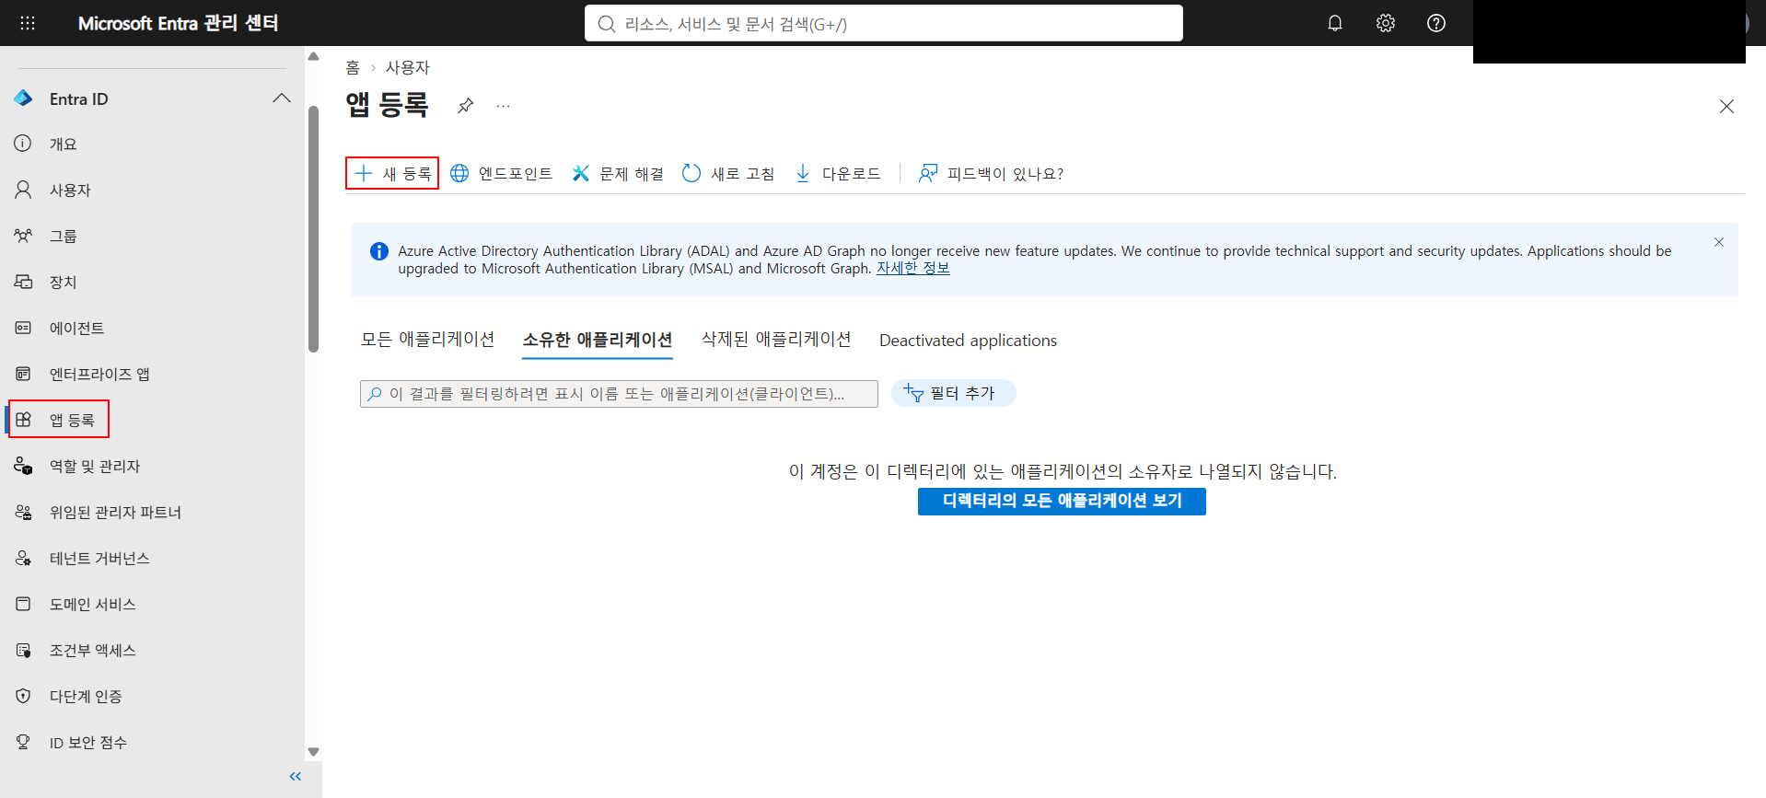Screen dimensions: 1766x798
Task: Switch to 모든 애플리케이션 tab
Action: click(x=427, y=340)
